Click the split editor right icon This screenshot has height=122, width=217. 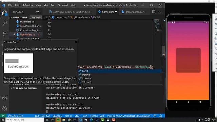154,12
